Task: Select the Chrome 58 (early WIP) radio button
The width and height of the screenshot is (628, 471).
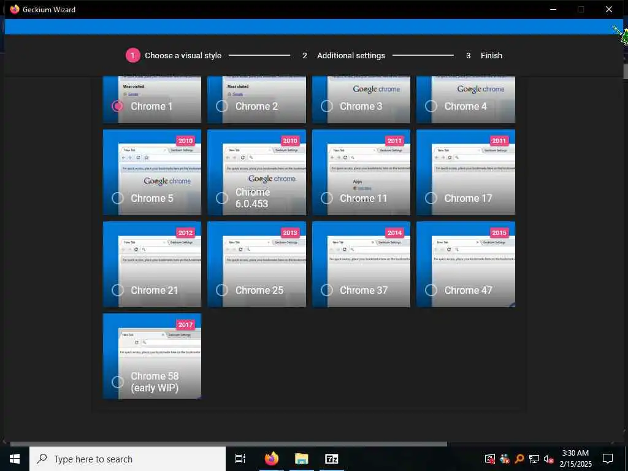Action: click(x=117, y=381)
